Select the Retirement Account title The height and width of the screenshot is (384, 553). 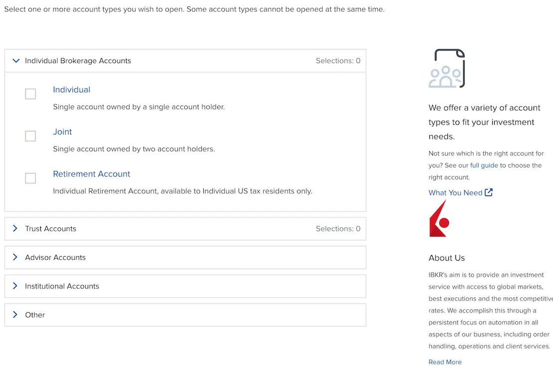91,174
